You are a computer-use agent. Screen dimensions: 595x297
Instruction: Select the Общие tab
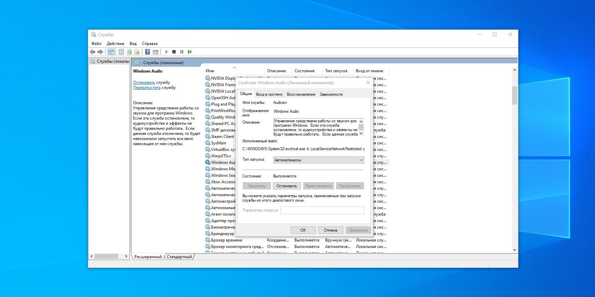246,94
